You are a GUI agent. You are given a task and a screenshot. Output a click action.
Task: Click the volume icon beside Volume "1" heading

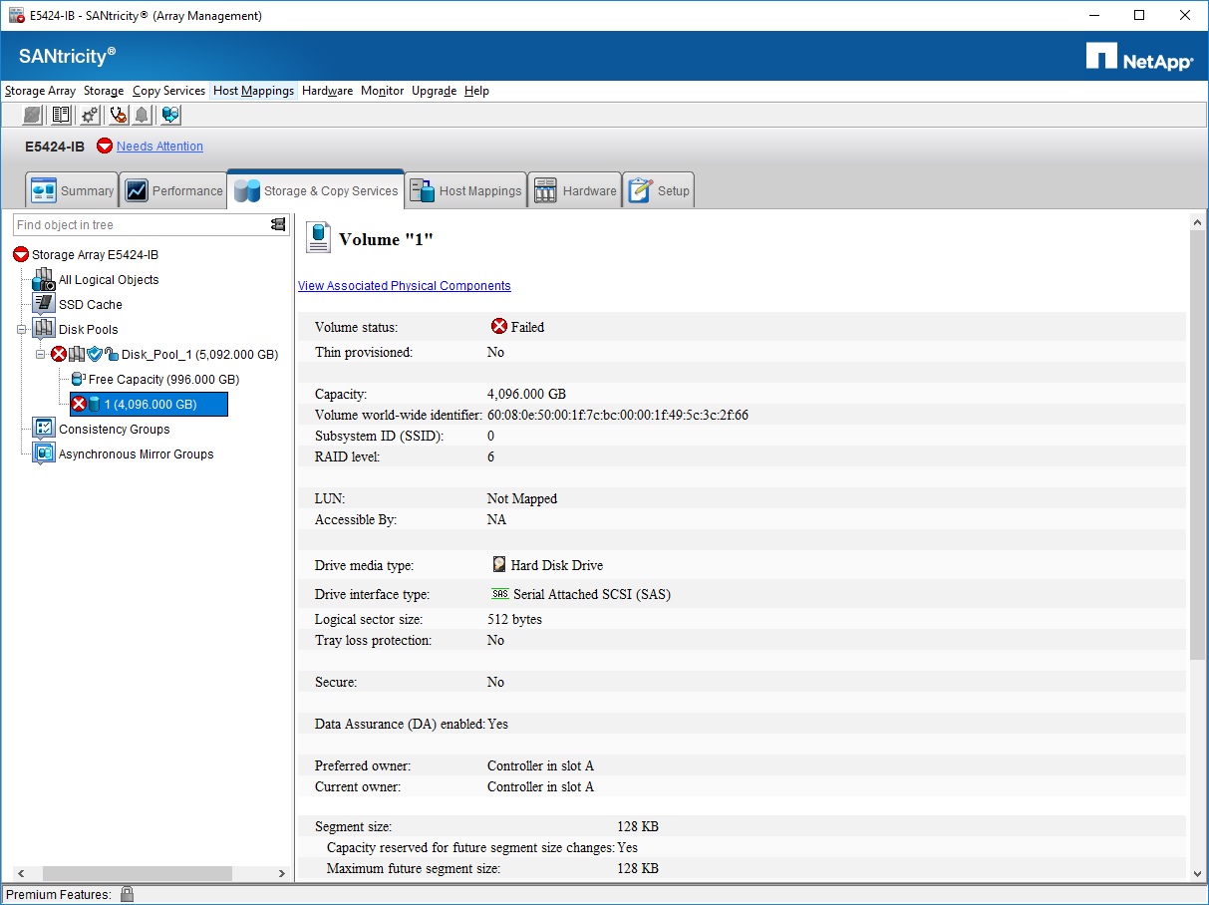[x=317, y=237]
